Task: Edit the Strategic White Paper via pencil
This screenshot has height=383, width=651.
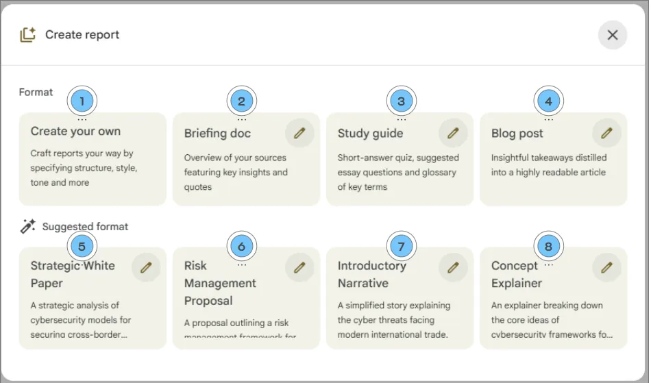Action: pyautogui.click(x=146, y=267)
